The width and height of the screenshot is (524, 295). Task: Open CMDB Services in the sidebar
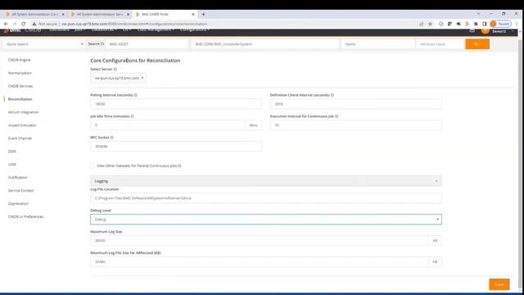[20, 86]
